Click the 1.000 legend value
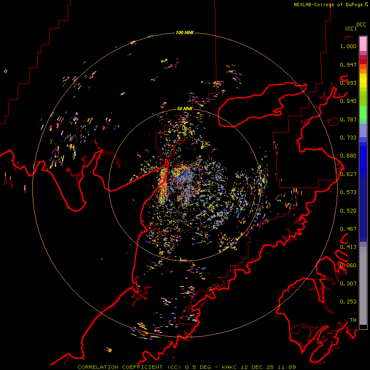 click(x=348, y=46)
